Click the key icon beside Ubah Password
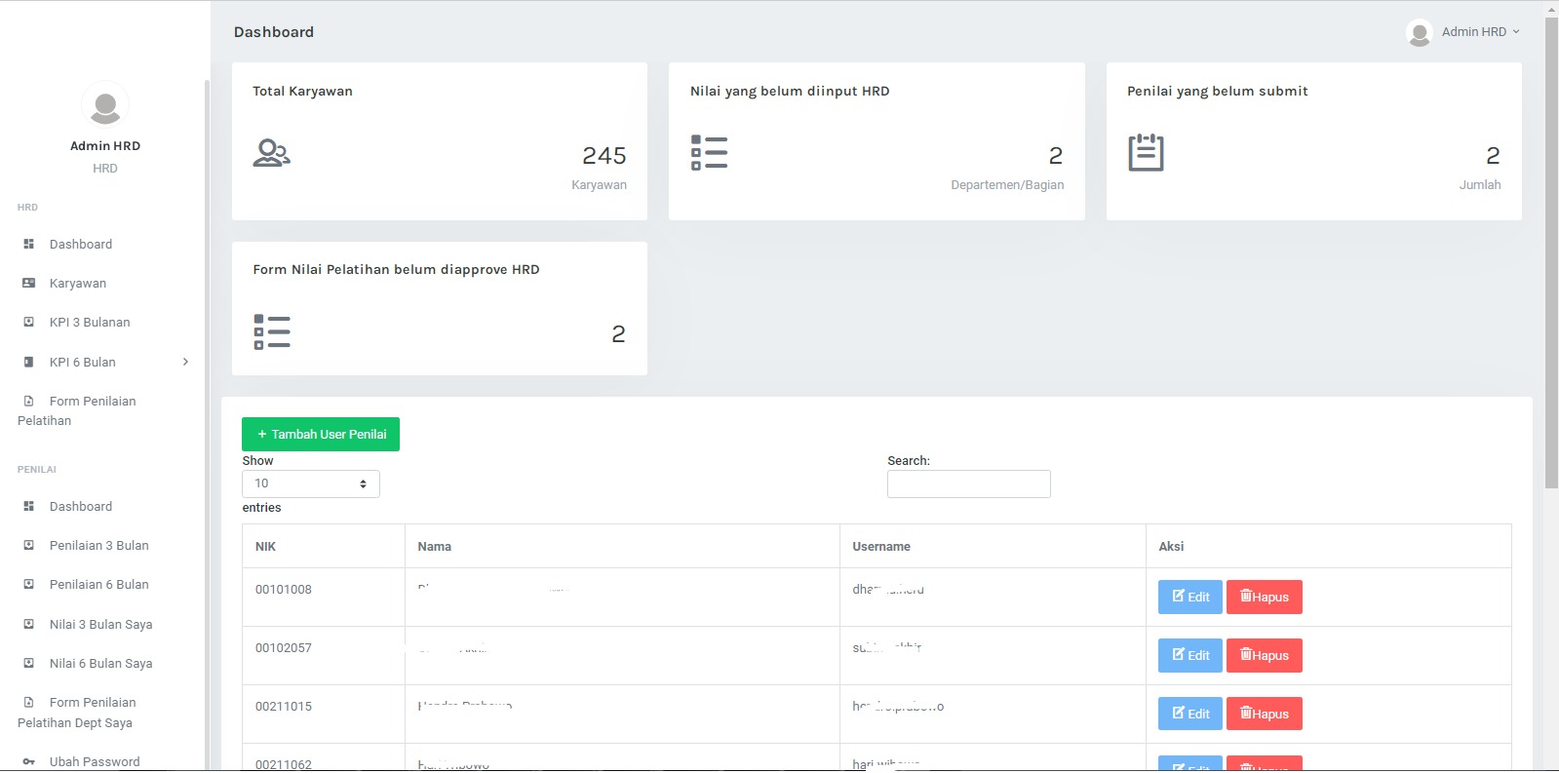The image size is (1559, 773). tap(28, 762)
